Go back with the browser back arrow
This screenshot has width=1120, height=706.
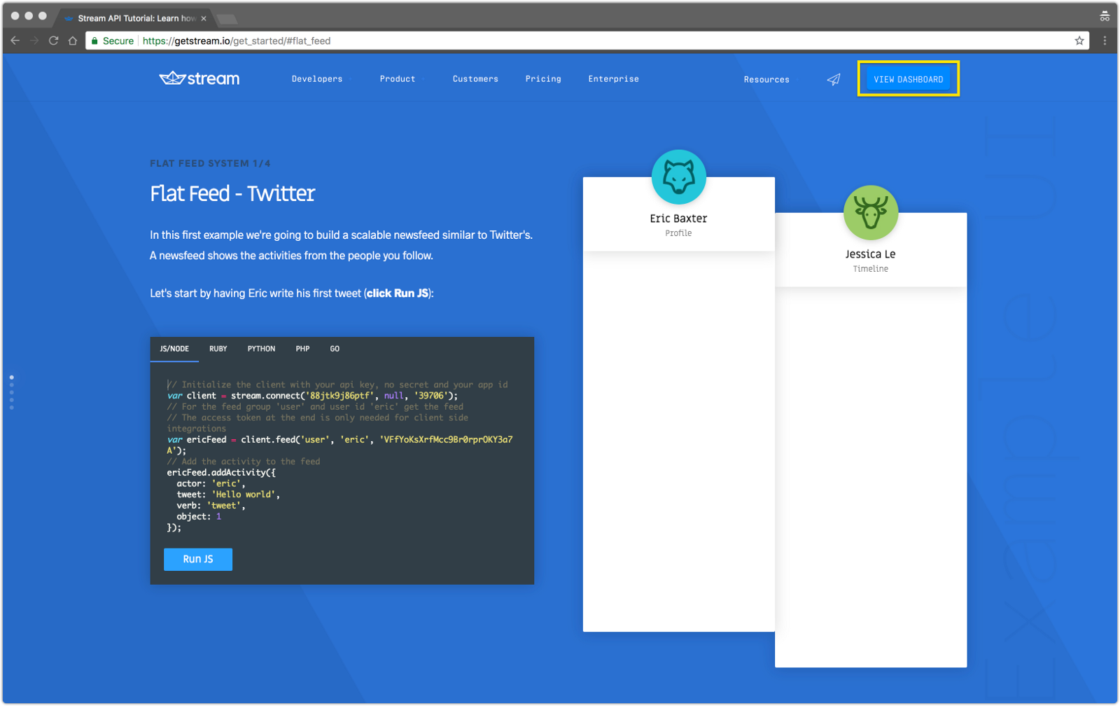15,41
